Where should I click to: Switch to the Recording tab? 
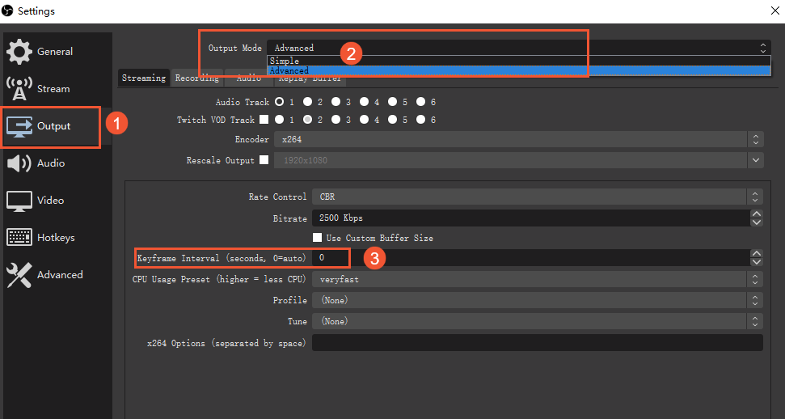pyautogui.click(x=196, y=78)
